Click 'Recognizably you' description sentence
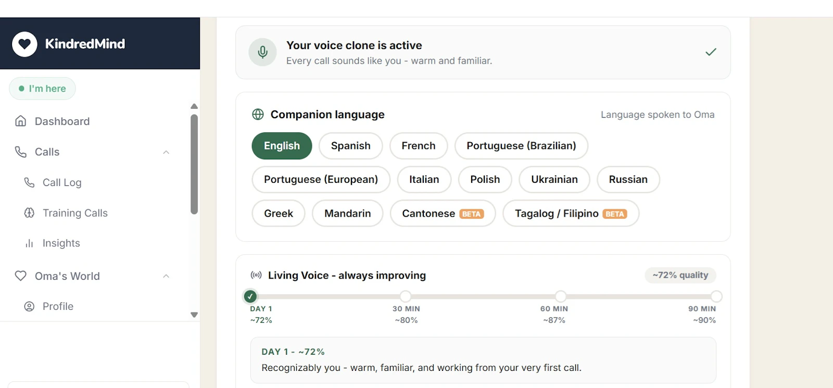 pos(421,368)
